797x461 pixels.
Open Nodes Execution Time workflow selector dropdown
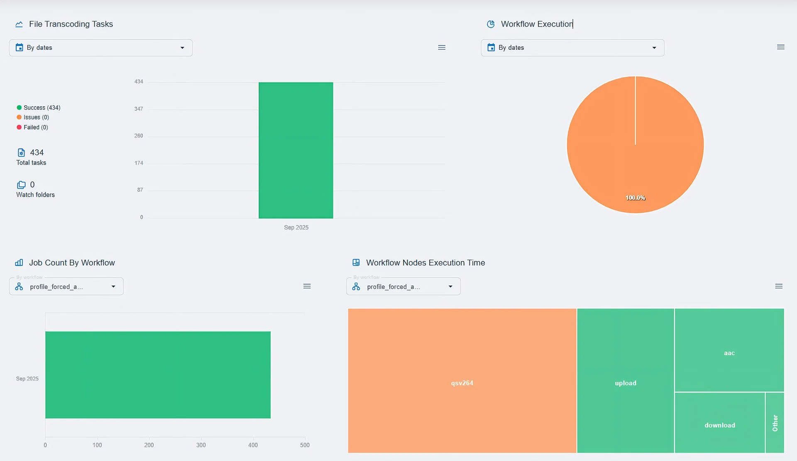(403, 287)
